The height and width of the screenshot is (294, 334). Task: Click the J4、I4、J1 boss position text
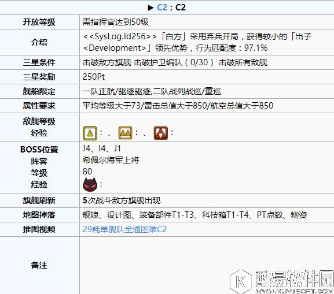click(102, 148)
